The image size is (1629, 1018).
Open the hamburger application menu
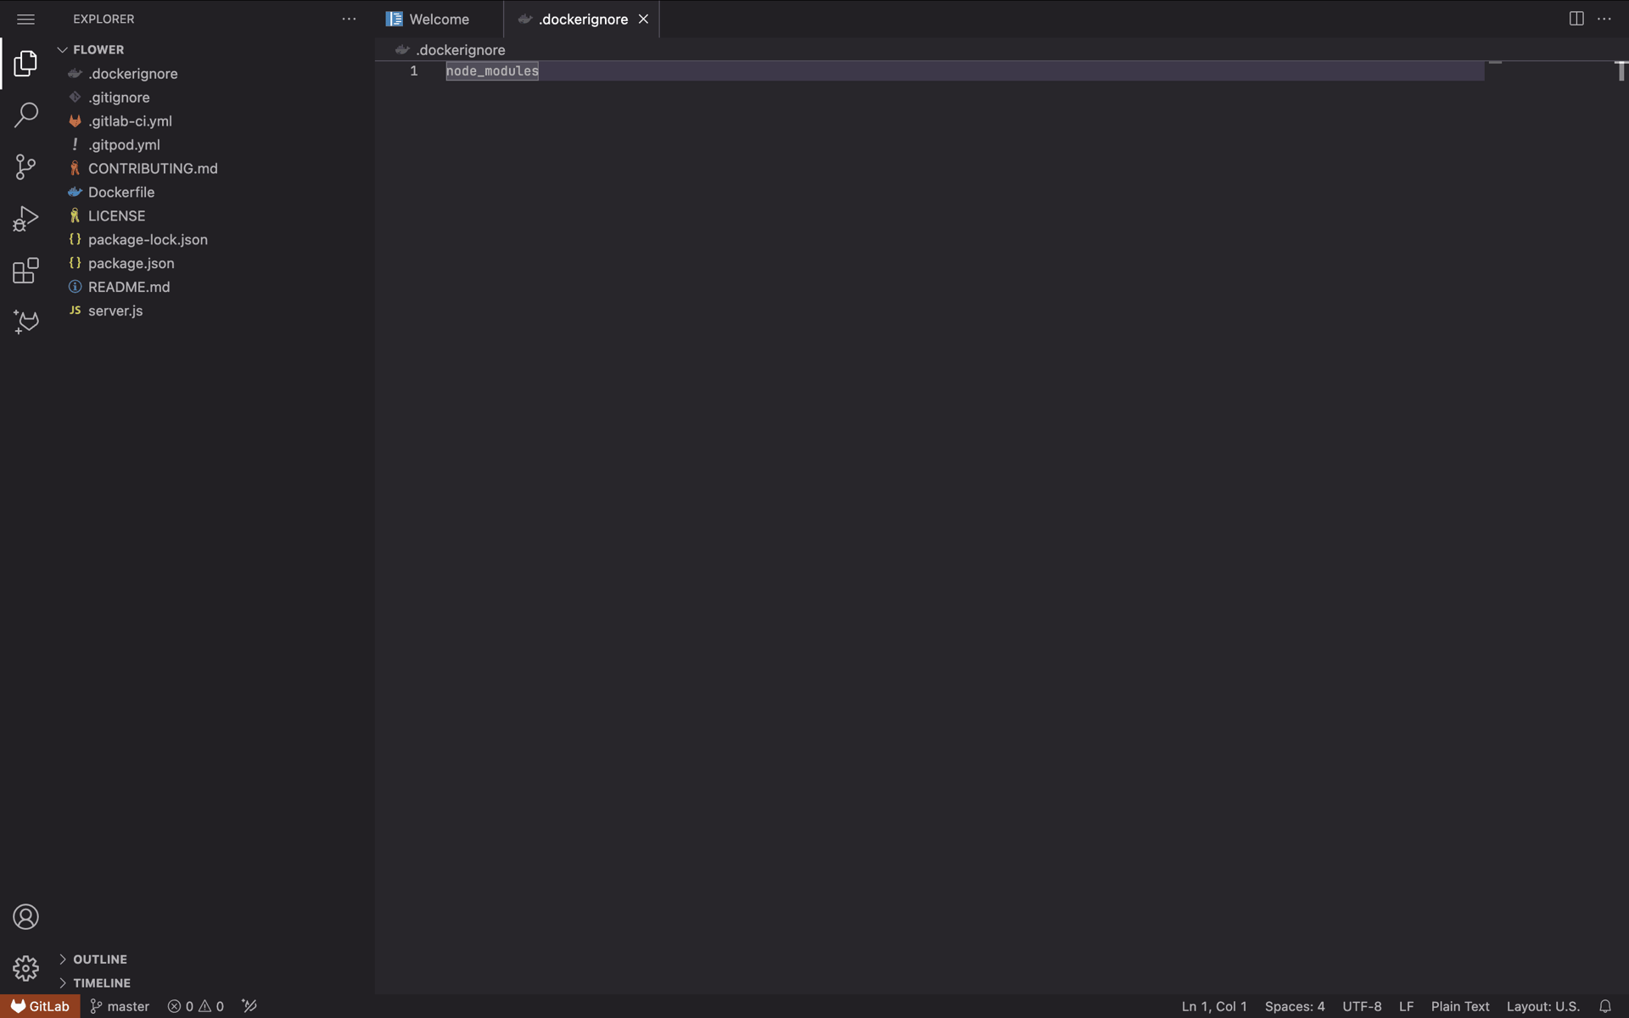click(x=25, y=19)
